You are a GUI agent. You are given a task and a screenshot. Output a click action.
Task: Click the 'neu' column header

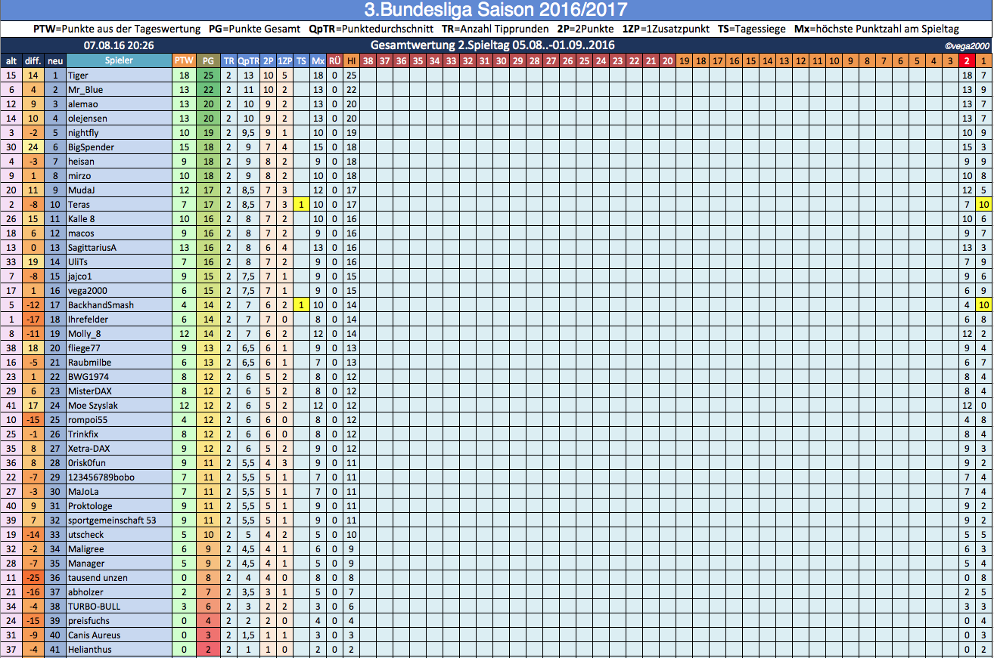[54, 60]
